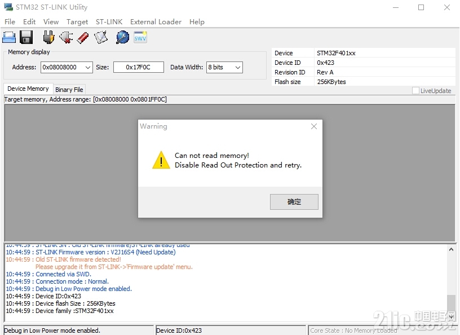Viewport: 460px width, 335px height.
Task: Click the Address field value 0x08008000
Action: [x=60, y=67]
